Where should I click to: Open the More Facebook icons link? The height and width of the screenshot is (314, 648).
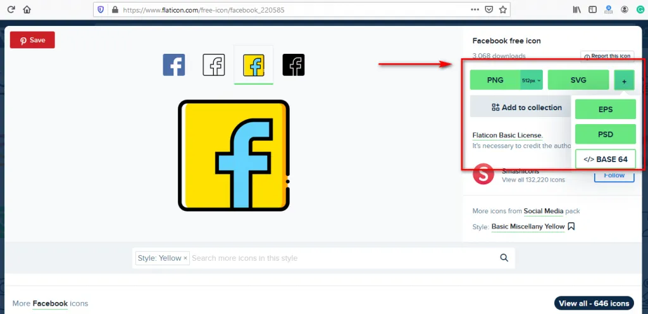[x=50, y=304]
